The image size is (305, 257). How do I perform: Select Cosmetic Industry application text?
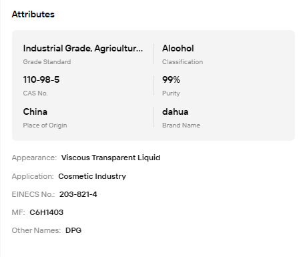click(x=92, y=176)
